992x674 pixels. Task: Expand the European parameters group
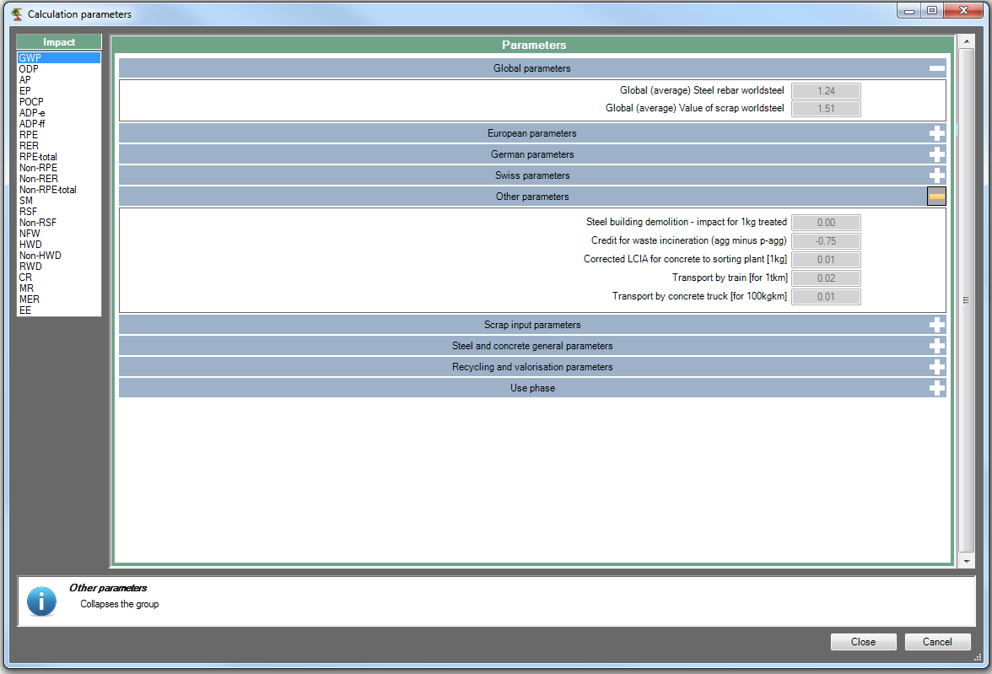point(937,133)
